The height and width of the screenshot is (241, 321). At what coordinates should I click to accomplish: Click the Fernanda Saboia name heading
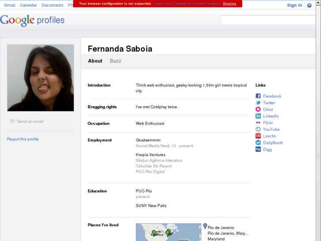(x=120, y=49)
